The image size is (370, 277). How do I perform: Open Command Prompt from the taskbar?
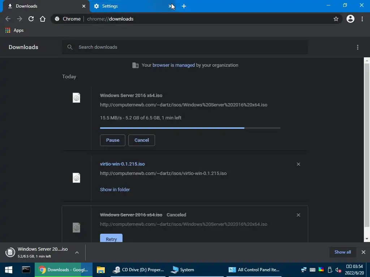(x=26, y=270)
